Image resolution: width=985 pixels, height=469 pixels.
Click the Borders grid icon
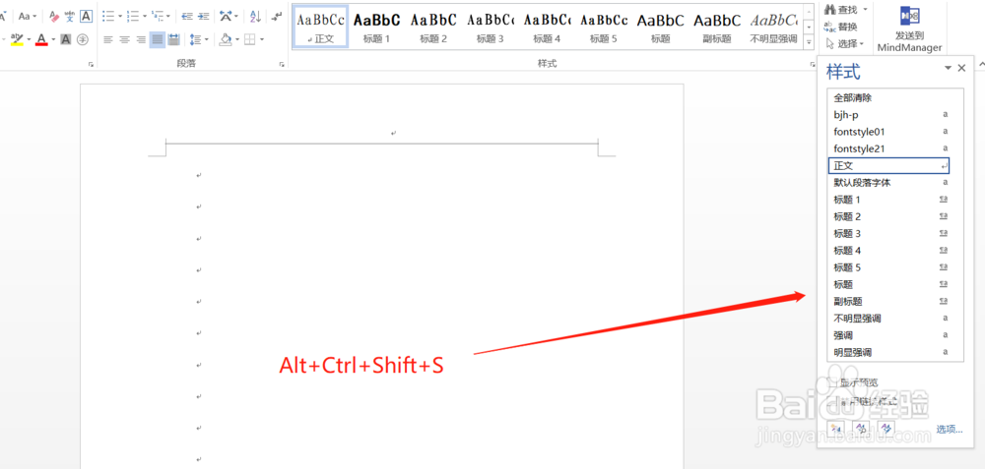point(250,39)
